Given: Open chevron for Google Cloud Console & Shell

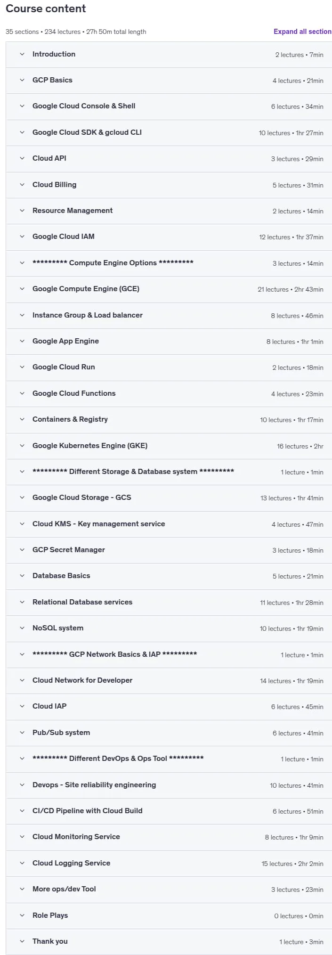Looking at the screenshot, I should click(22, 106).
